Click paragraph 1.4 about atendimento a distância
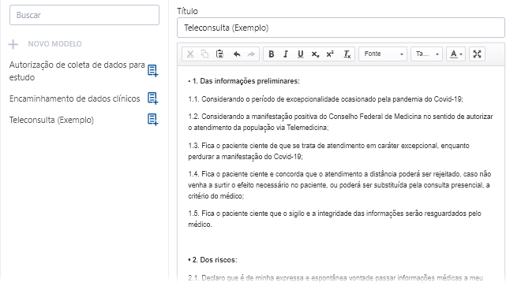Image resolution: width=506 pixels, height=286 pixels. 339,185
